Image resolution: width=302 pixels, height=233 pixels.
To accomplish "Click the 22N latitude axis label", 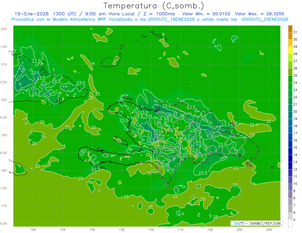I will pyautogui.click(x=4, y=29).
